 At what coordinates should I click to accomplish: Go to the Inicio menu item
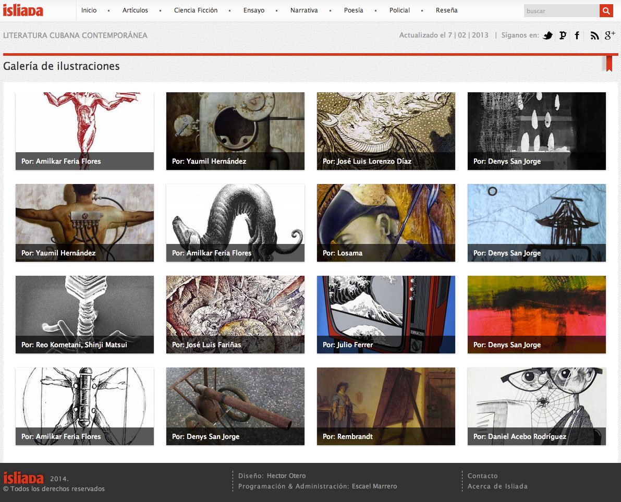[x=89, y=10]
